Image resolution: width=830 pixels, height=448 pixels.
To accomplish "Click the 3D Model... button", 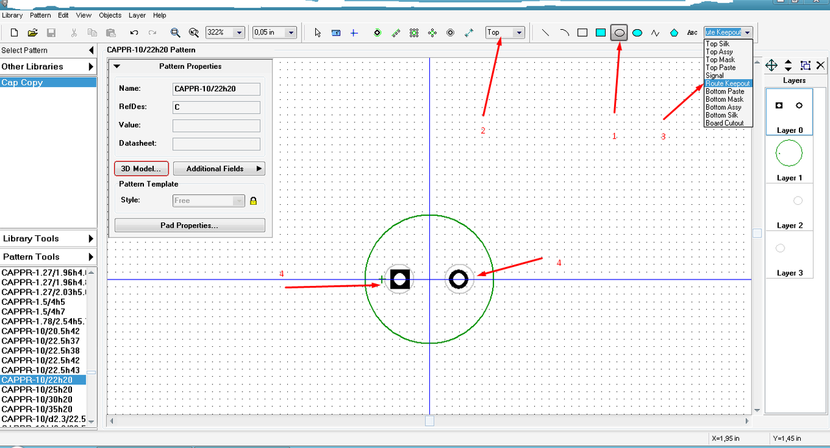I will point(141,169).
